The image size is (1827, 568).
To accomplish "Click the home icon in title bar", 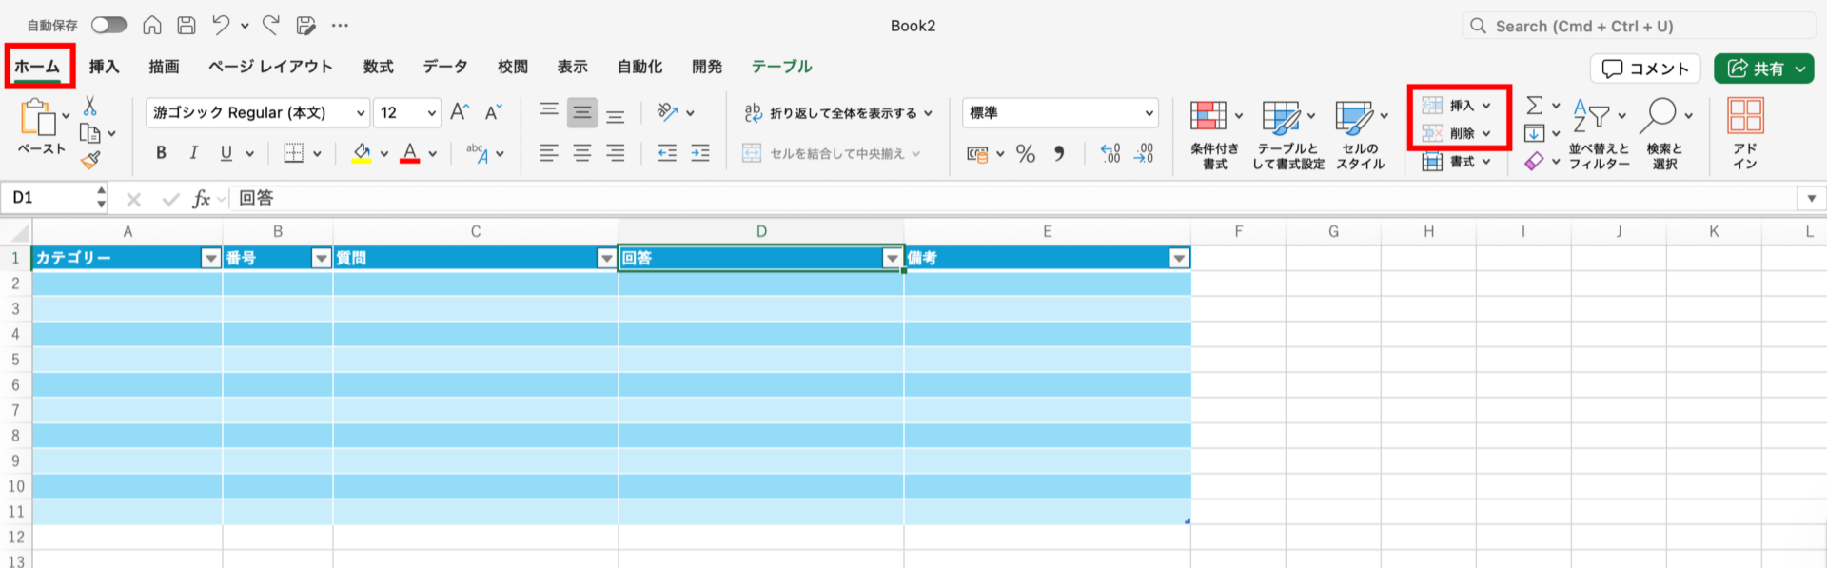I will pos(151,25).
